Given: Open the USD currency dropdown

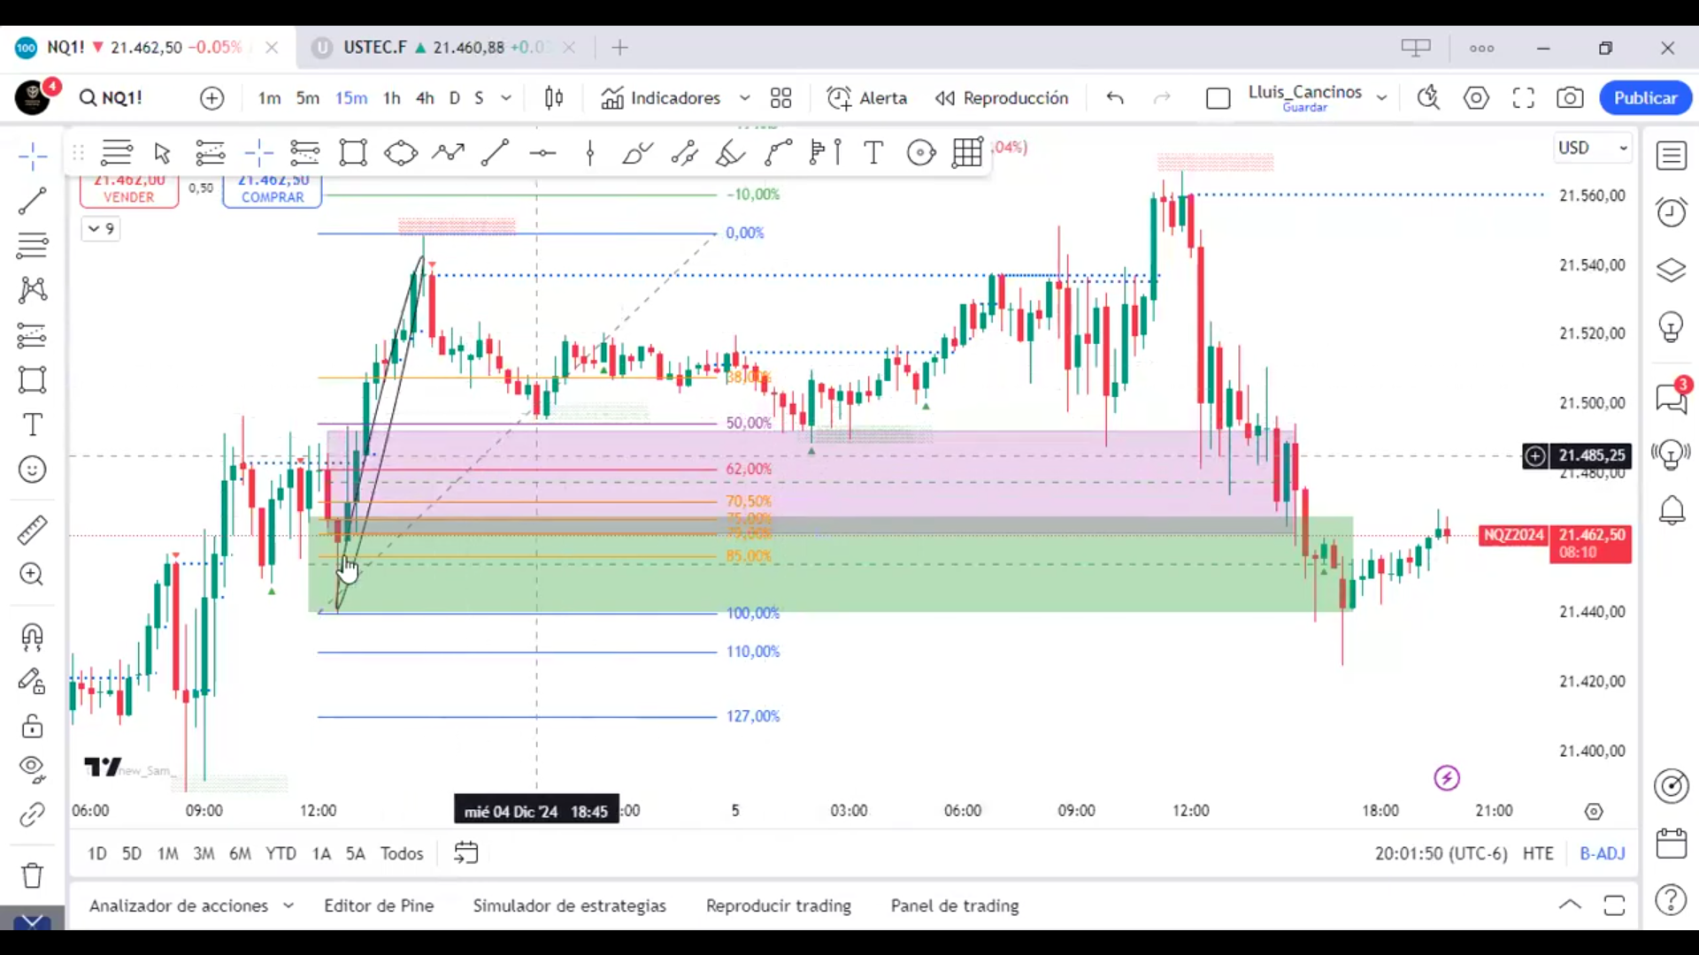Looking at the screenshot, I should coord(1593,148).
